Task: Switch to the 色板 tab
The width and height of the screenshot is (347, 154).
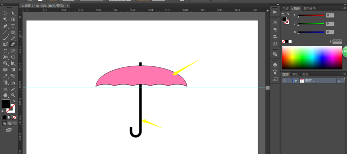Action: (286, 8)
